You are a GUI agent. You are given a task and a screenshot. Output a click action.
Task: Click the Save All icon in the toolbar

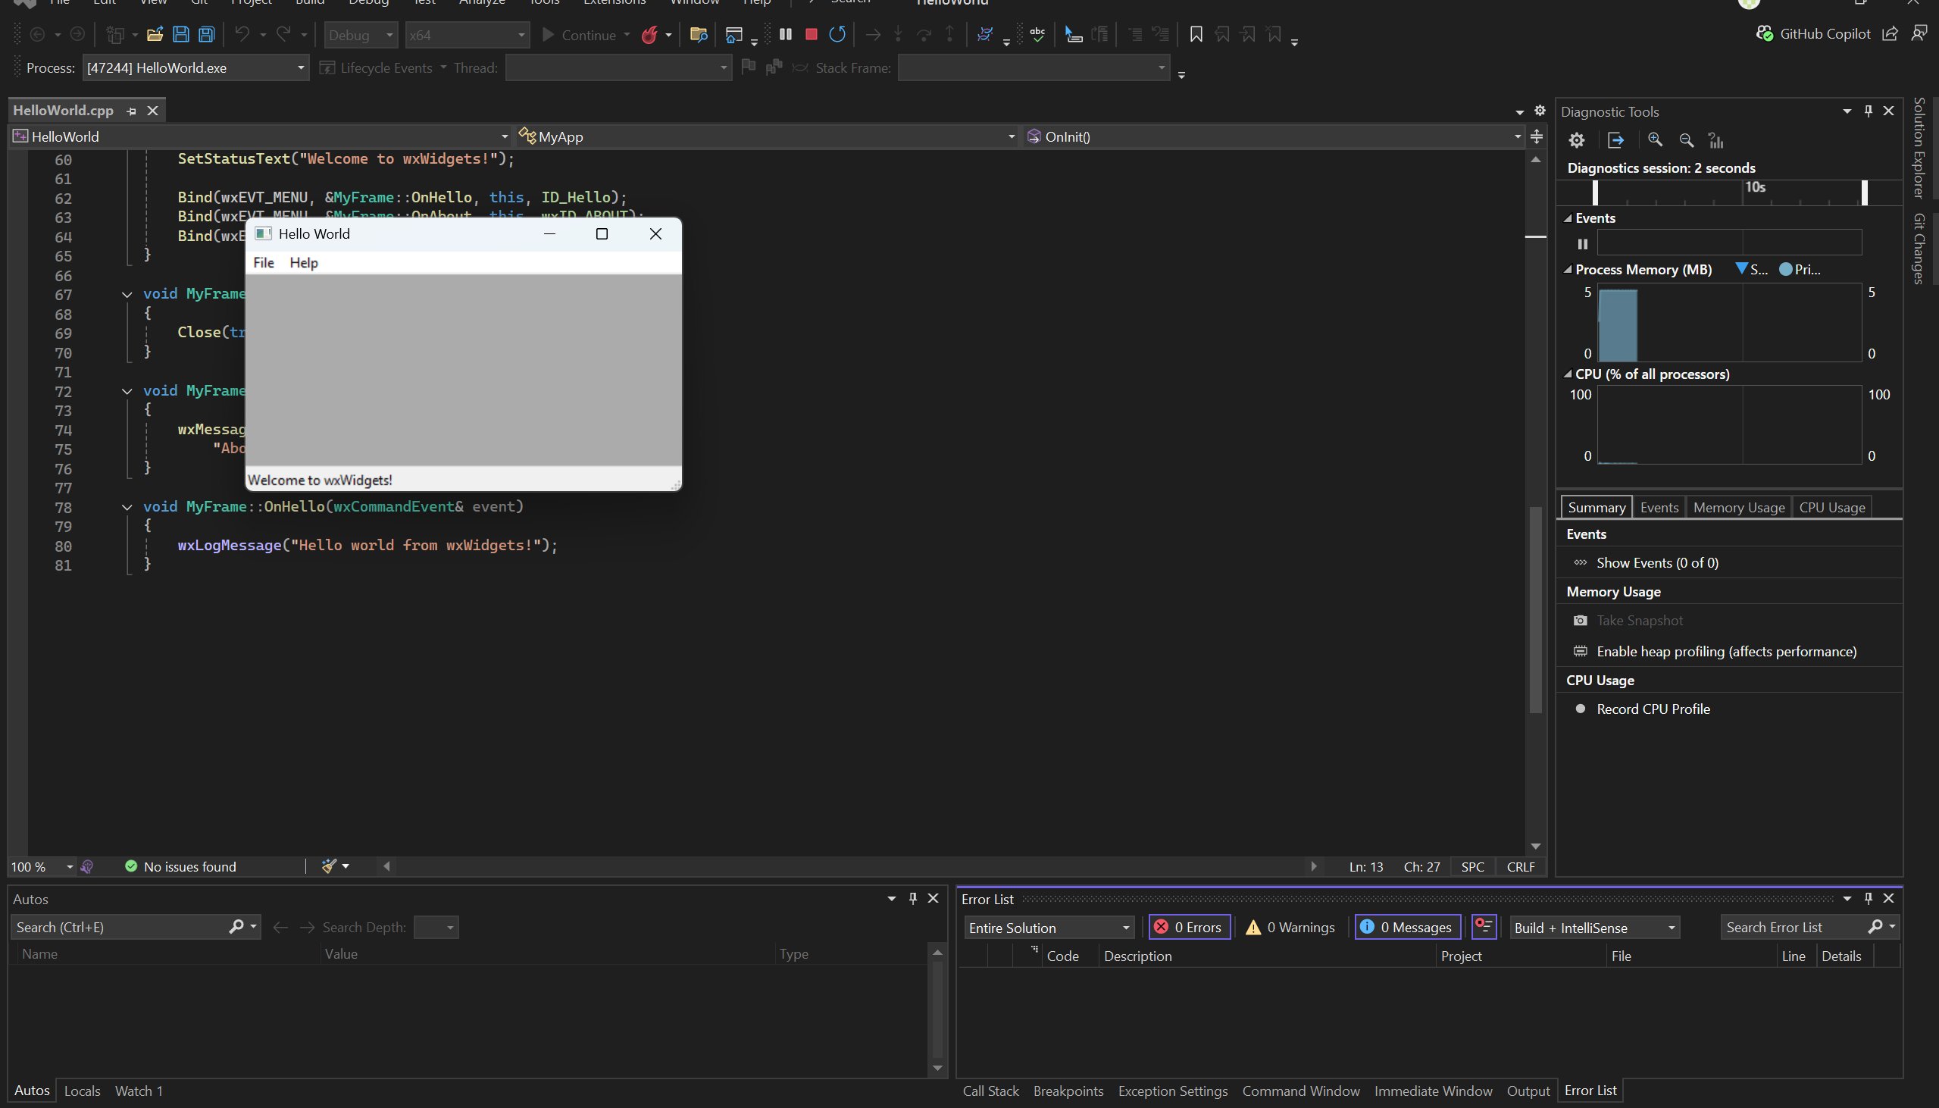pos(206,34)
